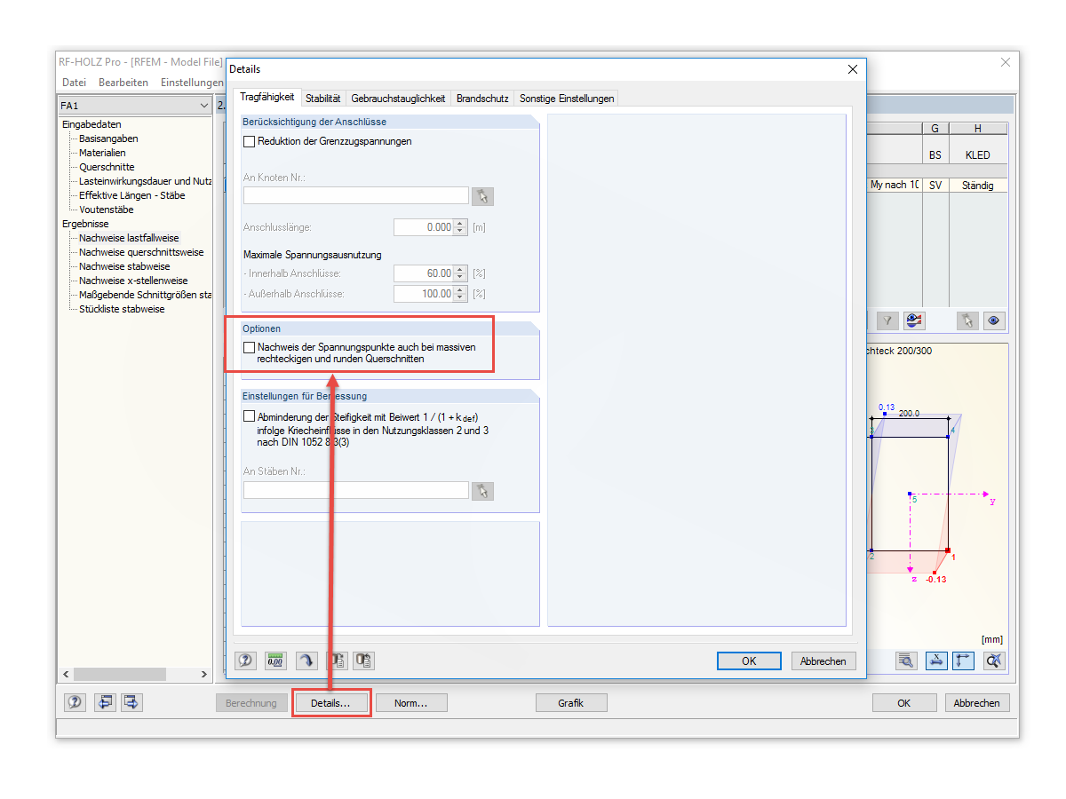Click the zoom reset icon below cross-section

(x=994, y=661)
